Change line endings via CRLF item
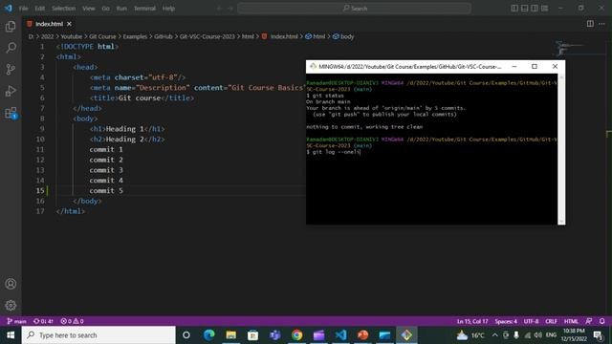Image resolution: width=612 pixels, height=344 pixels. coord(551,321)
